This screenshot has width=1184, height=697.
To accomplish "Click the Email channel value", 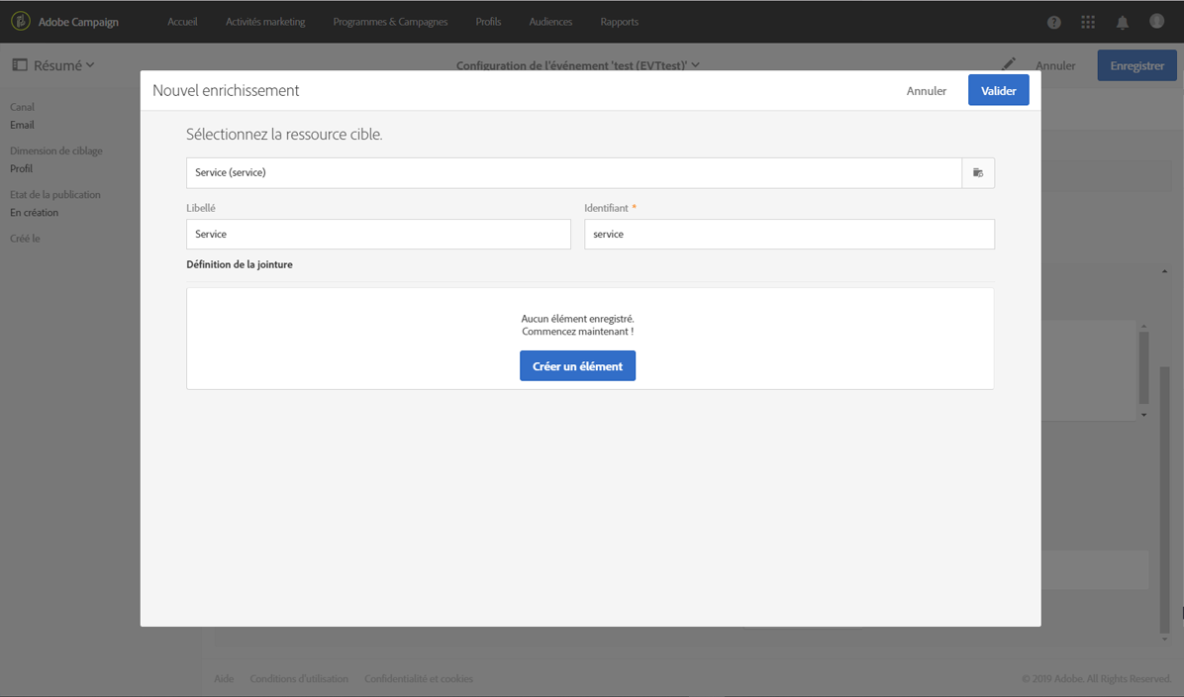I will coord(22,125).
